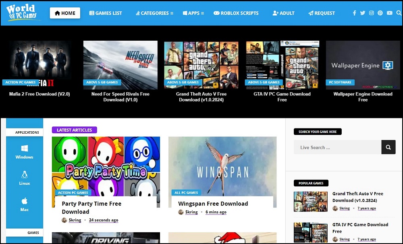Click the 24 seconds ago timestamp

point(104,220)
